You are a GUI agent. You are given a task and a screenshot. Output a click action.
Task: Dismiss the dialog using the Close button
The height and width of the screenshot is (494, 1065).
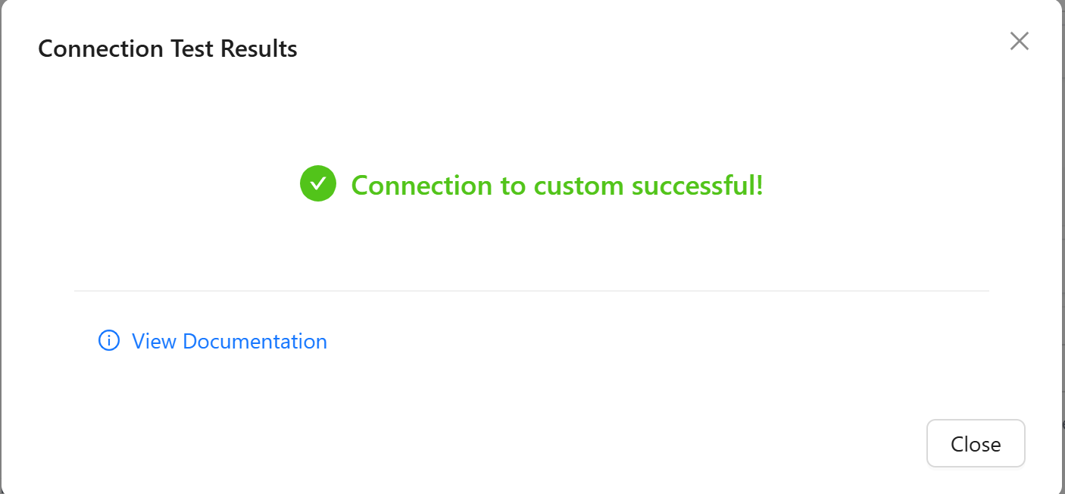(x=976, y=444)
